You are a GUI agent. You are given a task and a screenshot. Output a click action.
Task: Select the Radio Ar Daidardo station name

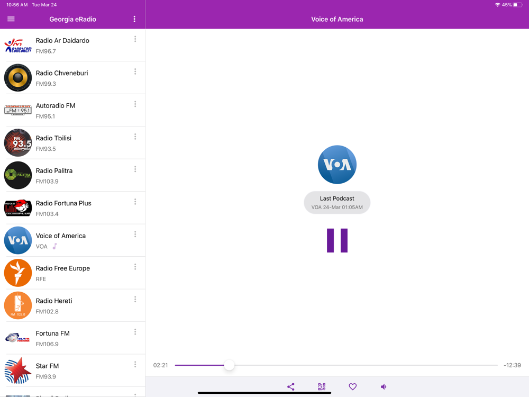coord(62,41)
